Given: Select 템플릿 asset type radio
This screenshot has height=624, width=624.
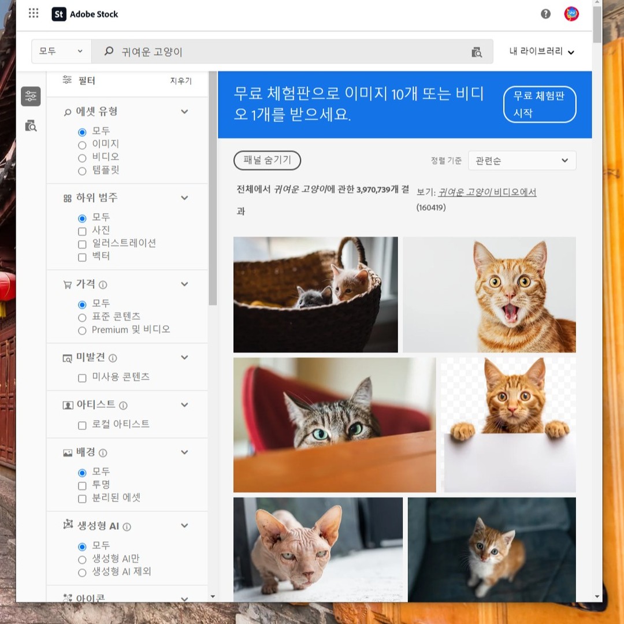Looking at the screenshot, I should tap(82, 171).
